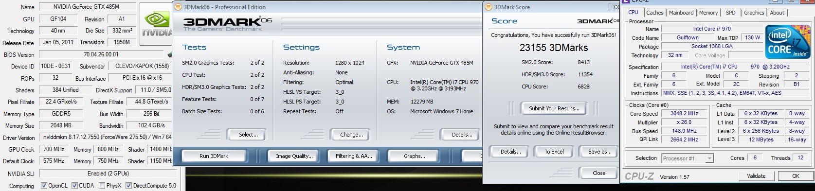Click the Release Date field Jan 05, 2011
Image resolution: width=815 pixels, height=191 pixels.
pyautogui.click(x=58, y=42)
